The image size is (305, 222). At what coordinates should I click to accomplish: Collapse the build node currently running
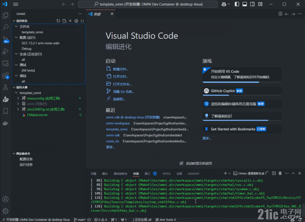(16, 54)
